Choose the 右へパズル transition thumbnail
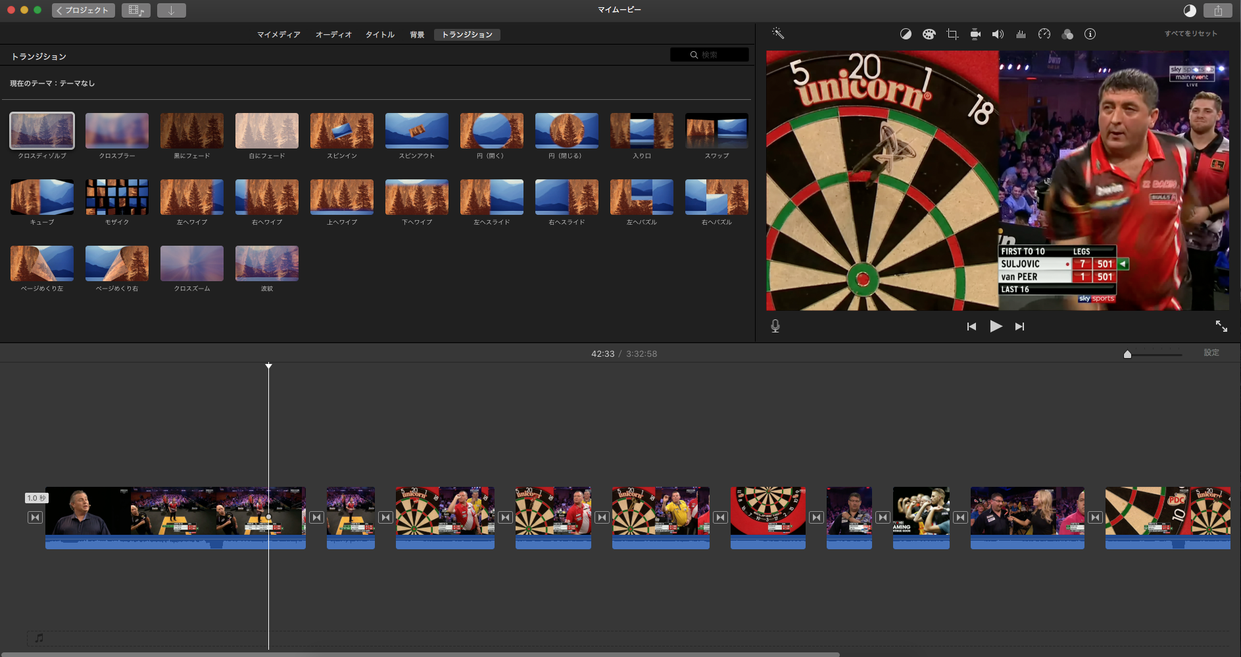Image resolution: width=1241 pixels, height=657 pixels. point(717,197)
